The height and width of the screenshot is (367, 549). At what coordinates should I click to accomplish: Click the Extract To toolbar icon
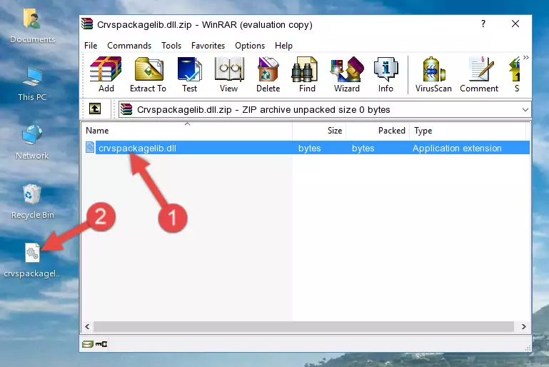coord(148,74)
